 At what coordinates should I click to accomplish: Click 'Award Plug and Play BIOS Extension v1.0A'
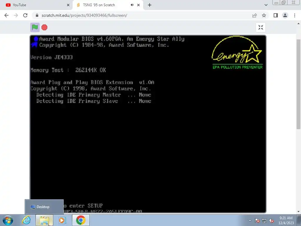tap(92, 82)
